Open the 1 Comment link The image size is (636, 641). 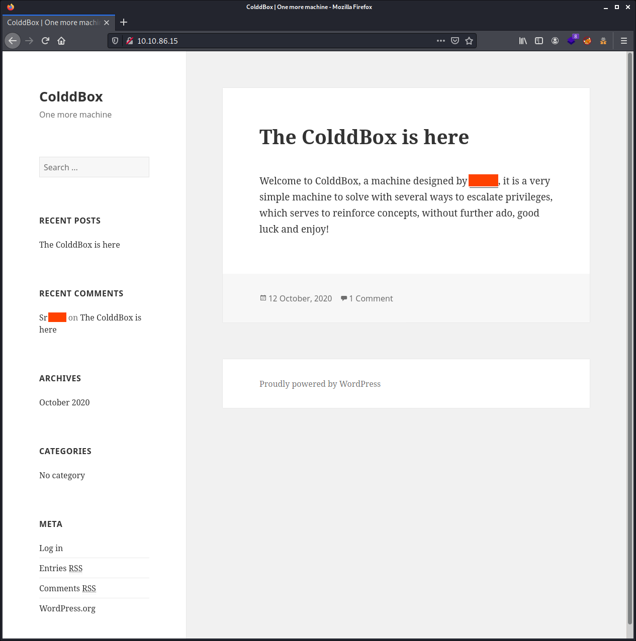coord(371,298)
